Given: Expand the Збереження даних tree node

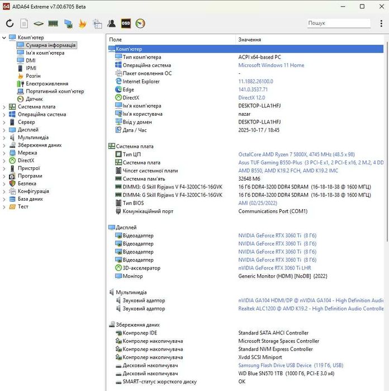Looking at the screenshot, I should pos(4,145).
